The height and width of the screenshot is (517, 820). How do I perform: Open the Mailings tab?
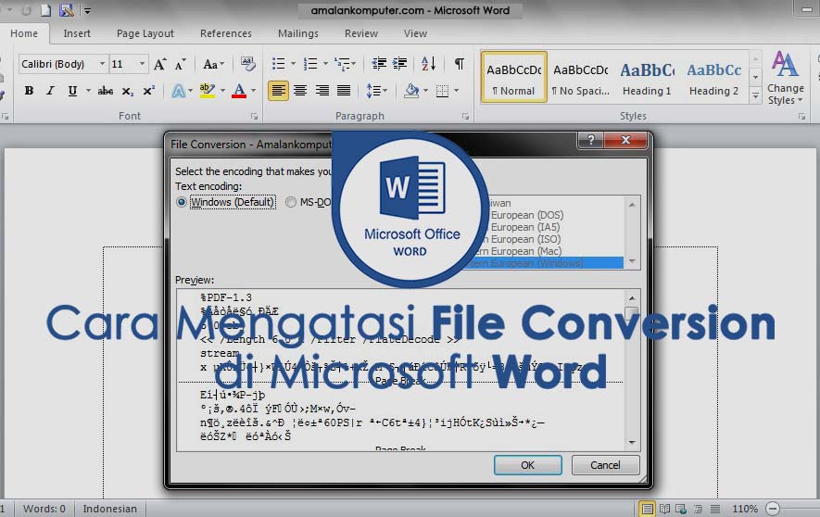pyautogui.click(x=298, y=33)
